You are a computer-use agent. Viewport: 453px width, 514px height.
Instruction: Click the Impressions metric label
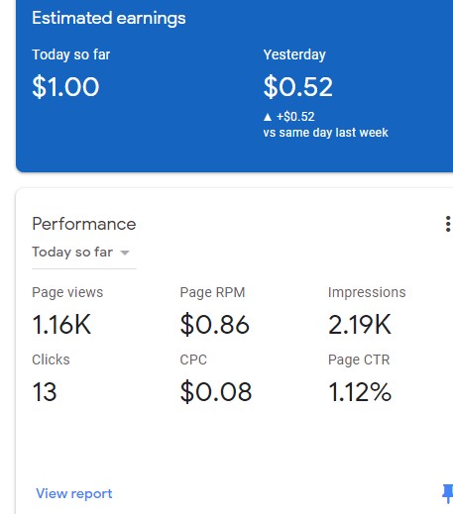pos(367,292)
